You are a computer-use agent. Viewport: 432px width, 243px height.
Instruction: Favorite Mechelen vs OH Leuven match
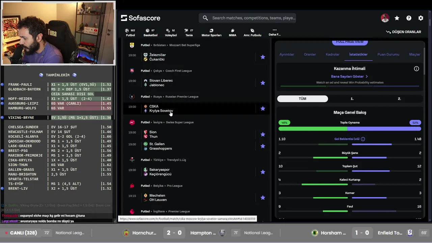coord(263,197)
